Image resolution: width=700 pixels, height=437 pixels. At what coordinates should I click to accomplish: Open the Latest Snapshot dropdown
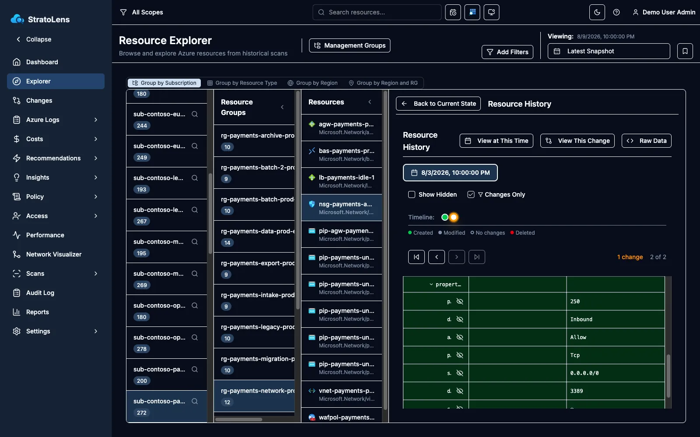click(x=609, y=51)
